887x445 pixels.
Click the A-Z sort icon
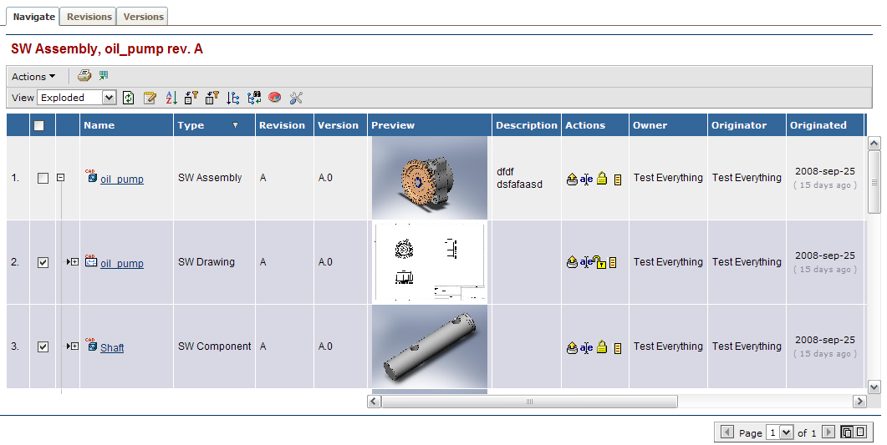tap(171, 98)
